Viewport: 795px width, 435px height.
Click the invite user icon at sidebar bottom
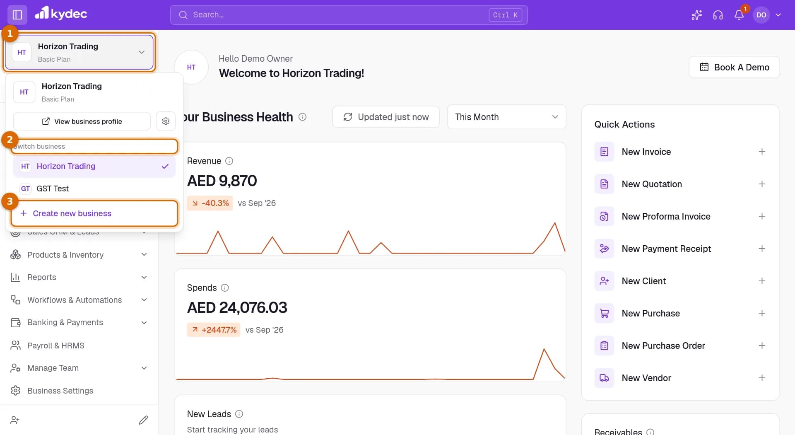pos(15,420)
